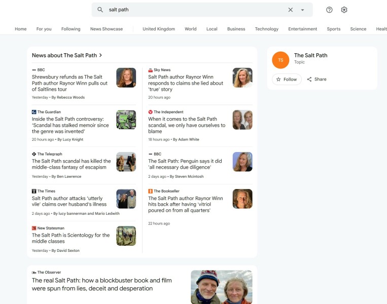Viewport: 387px width, 304px height.
Task: Open Penguin due diligence BBC headline
Action: pyautogui.click(x=185, y=164)
